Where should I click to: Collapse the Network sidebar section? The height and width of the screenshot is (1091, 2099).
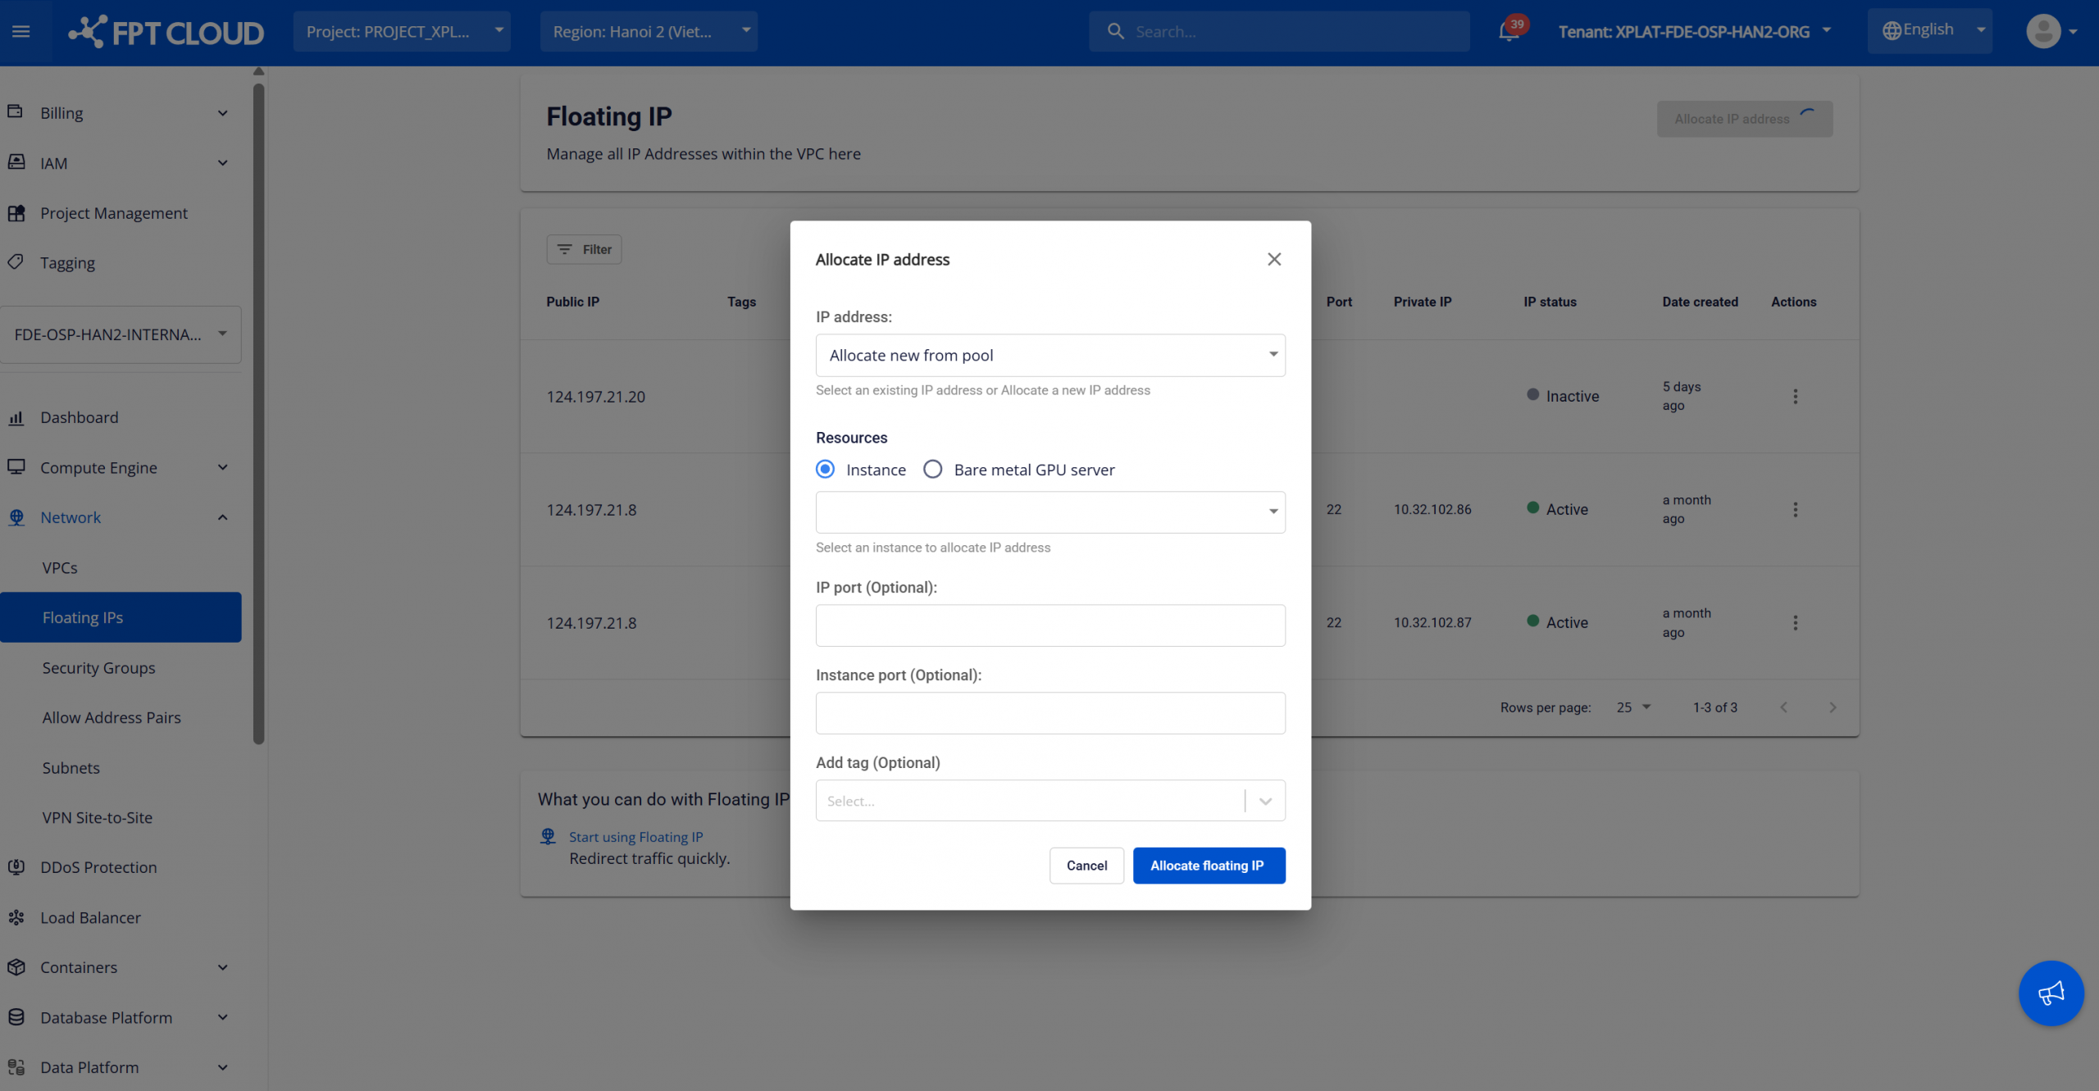pos(222,517)
